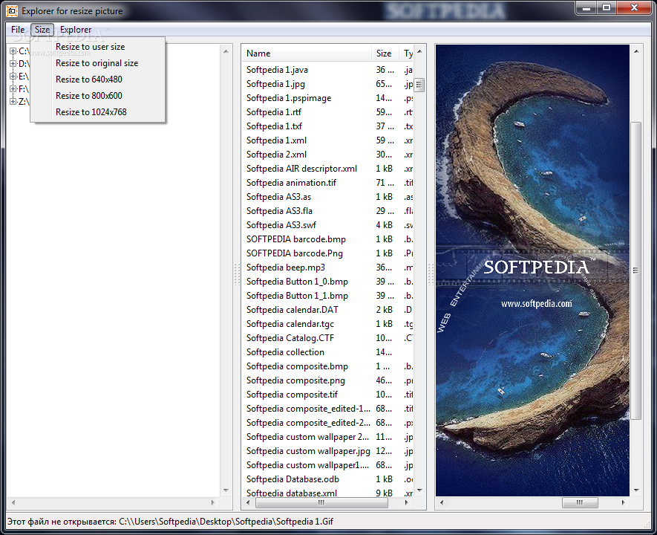Expand the F:\ drive node

(x=13, y=89)
